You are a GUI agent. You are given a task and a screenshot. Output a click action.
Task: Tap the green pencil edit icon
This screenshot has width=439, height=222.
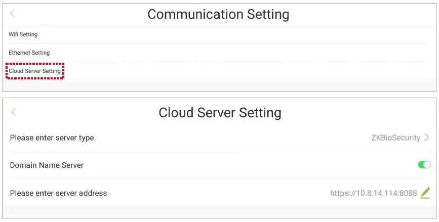click(425, 192)
